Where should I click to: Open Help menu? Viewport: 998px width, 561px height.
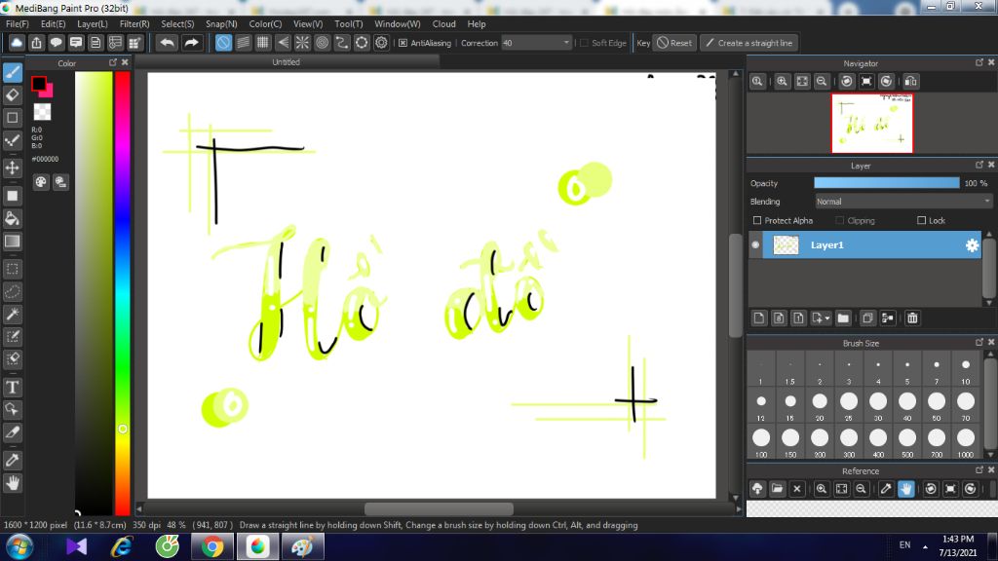coord(476,23)
